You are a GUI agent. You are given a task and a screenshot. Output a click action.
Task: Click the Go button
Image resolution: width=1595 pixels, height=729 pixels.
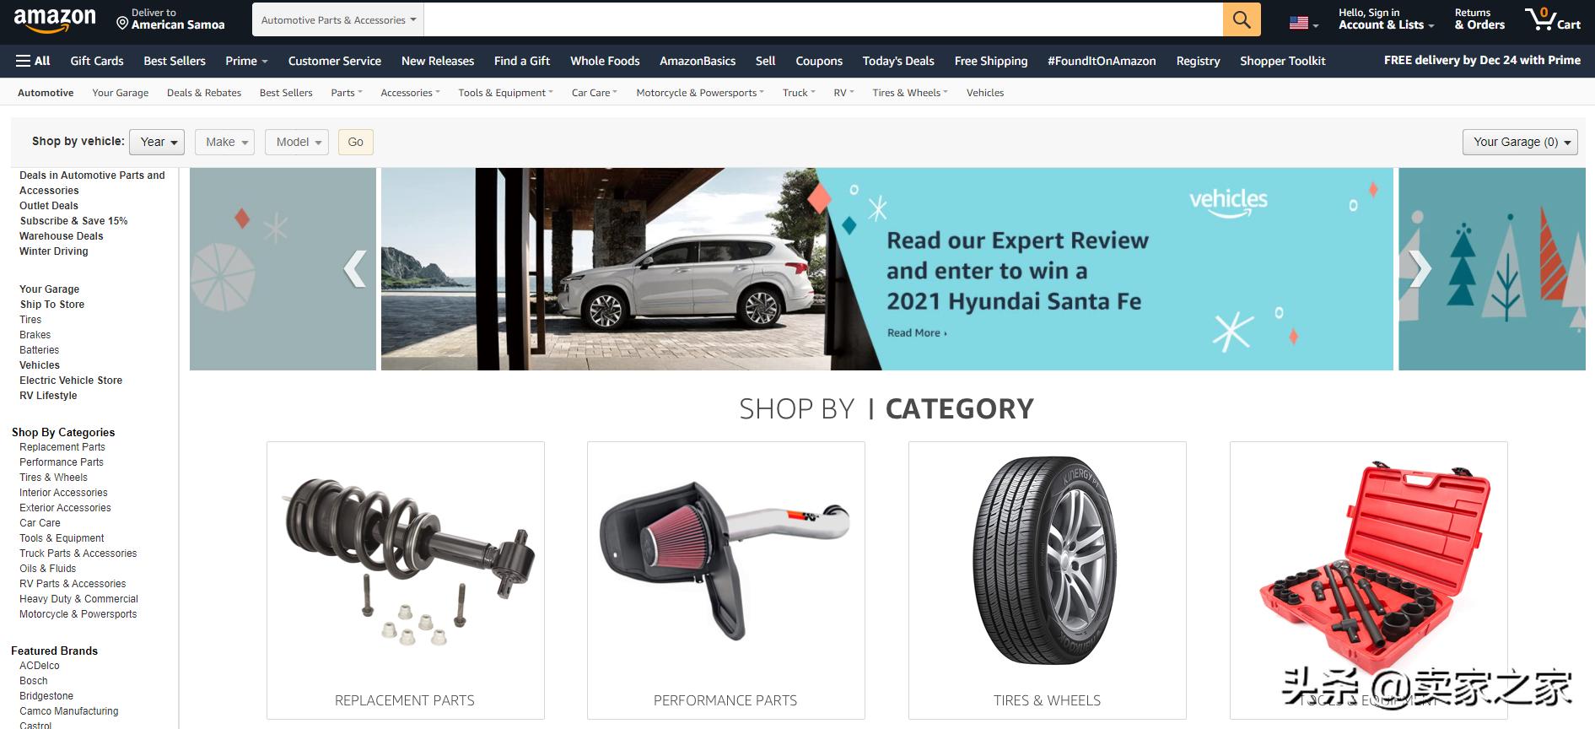(x=356, y=142)
